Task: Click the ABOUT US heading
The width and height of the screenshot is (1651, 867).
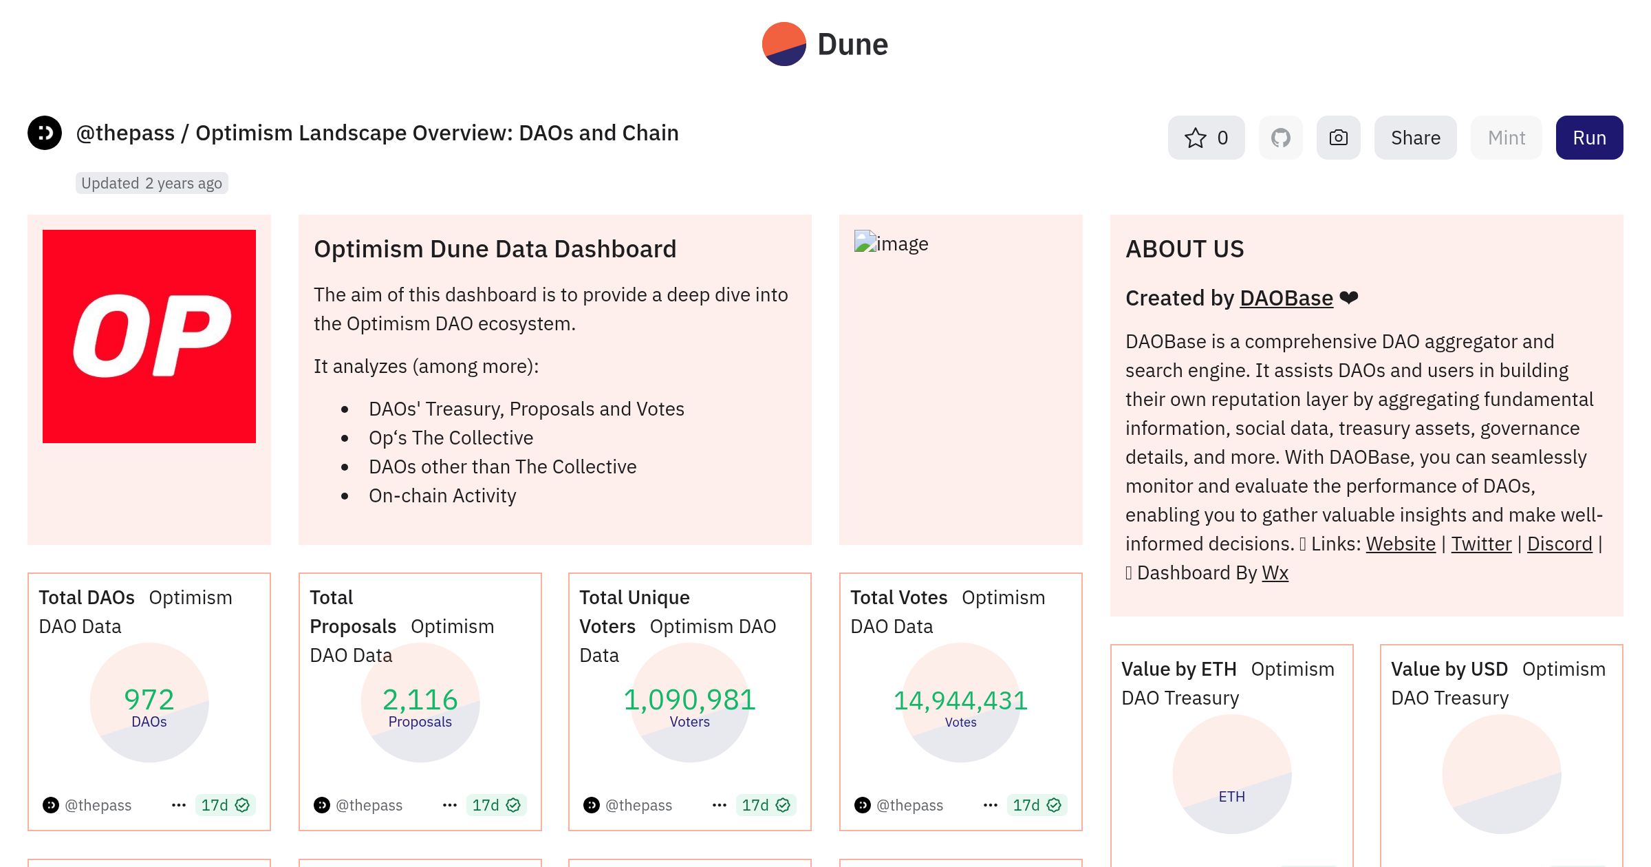Action: 1185,249
